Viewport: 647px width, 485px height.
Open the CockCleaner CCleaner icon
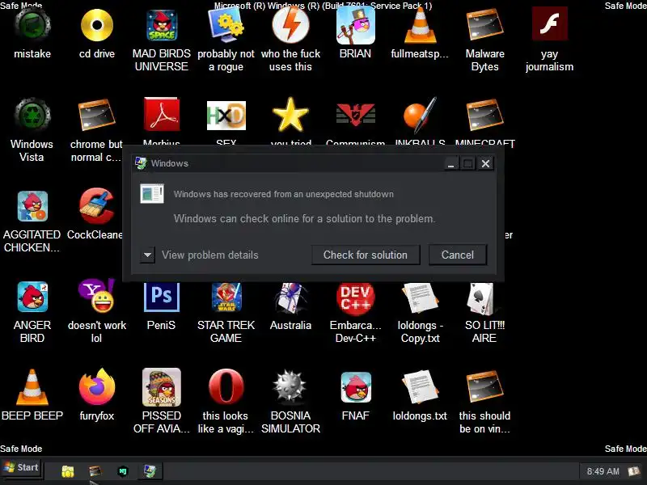(97, 206)
